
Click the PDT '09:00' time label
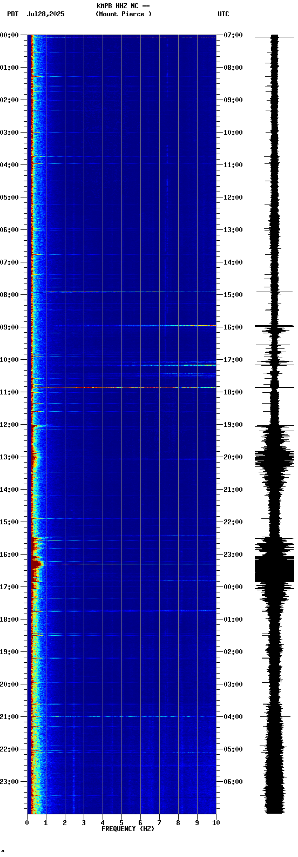coord(10,327)
